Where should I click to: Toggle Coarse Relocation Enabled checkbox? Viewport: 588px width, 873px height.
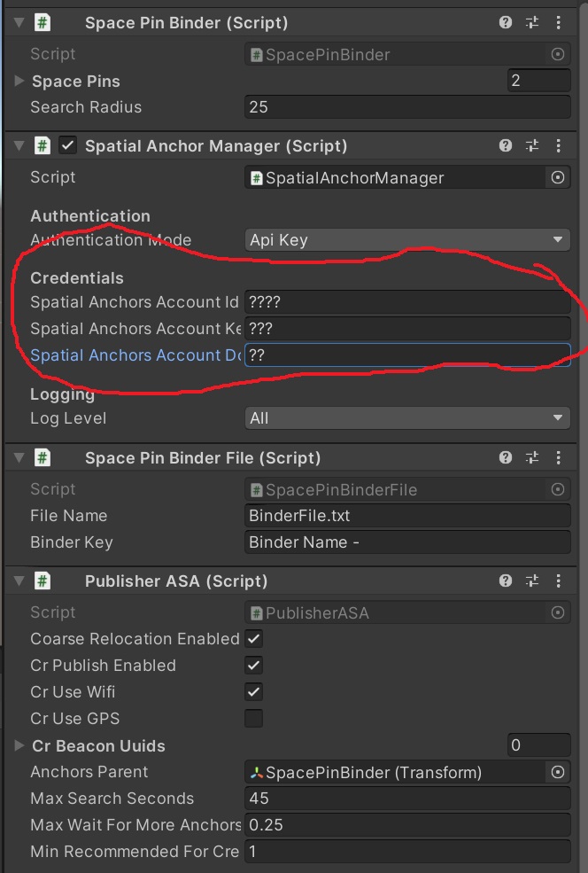pyautogui.click(x=253, y=639)
